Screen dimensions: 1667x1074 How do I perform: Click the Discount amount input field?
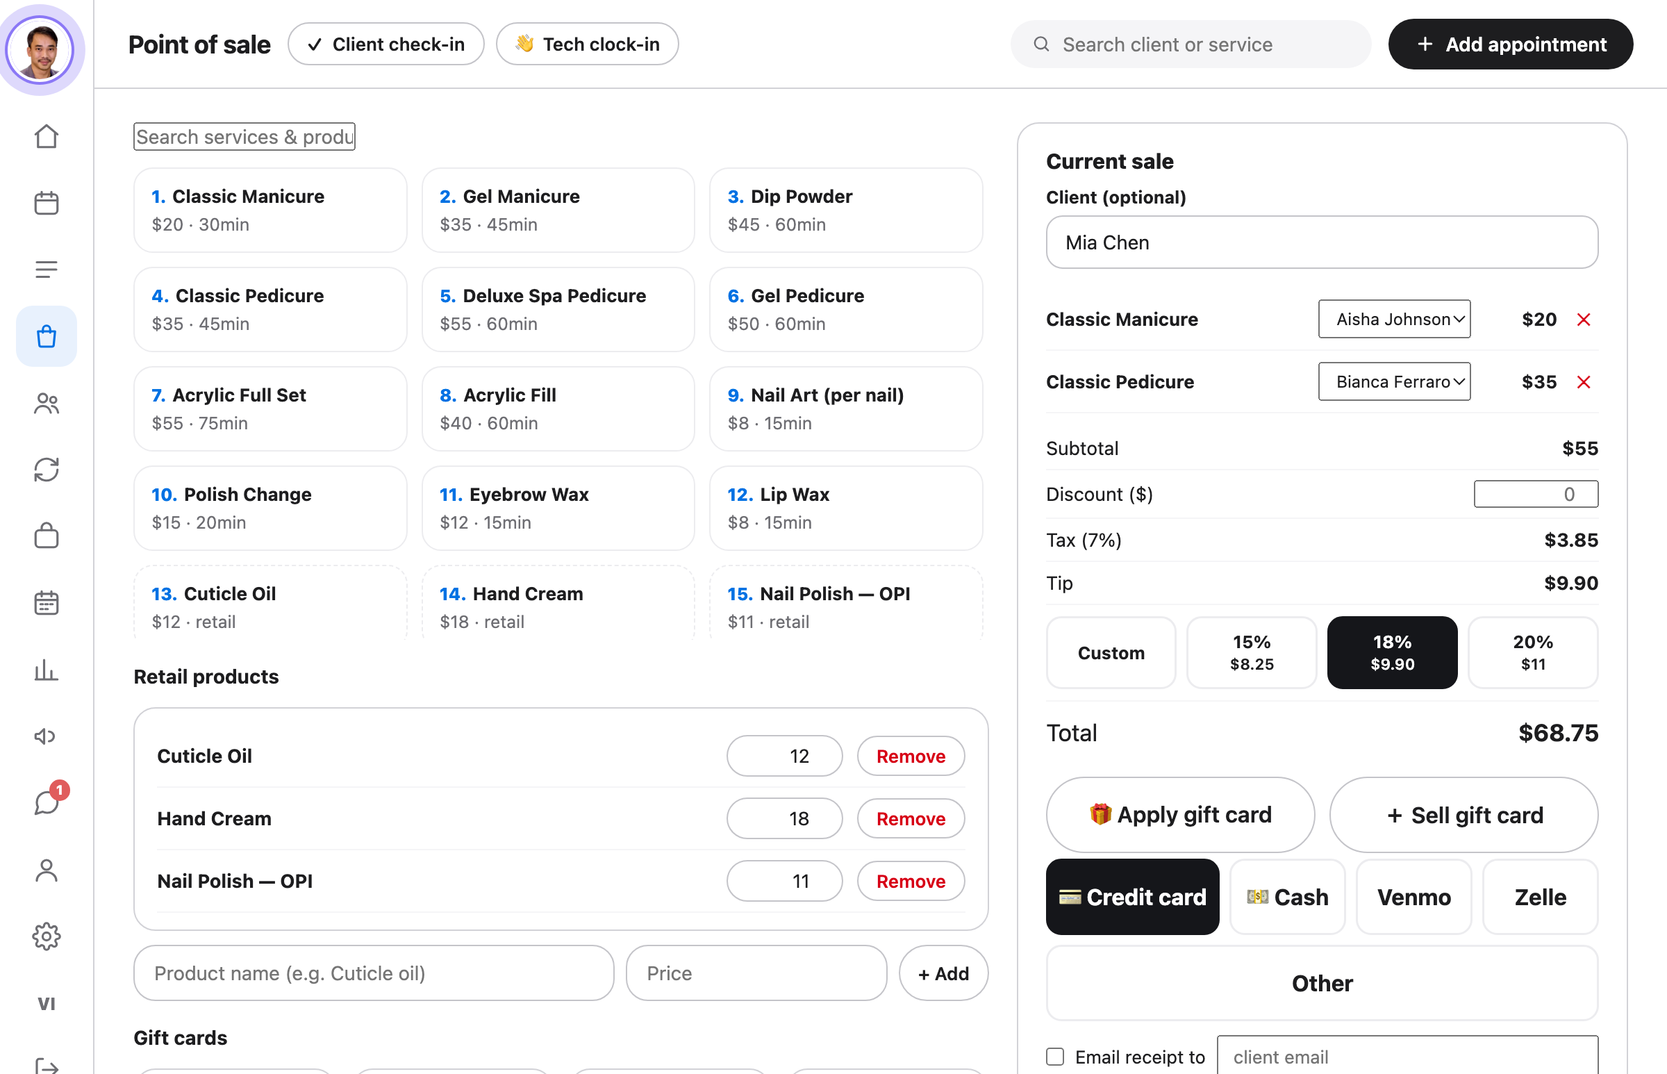[1536, 495]
